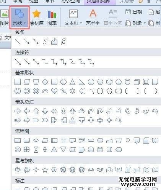
Task: Insert 日期 date
Action: pyautogui.click(x=133, y=12)
